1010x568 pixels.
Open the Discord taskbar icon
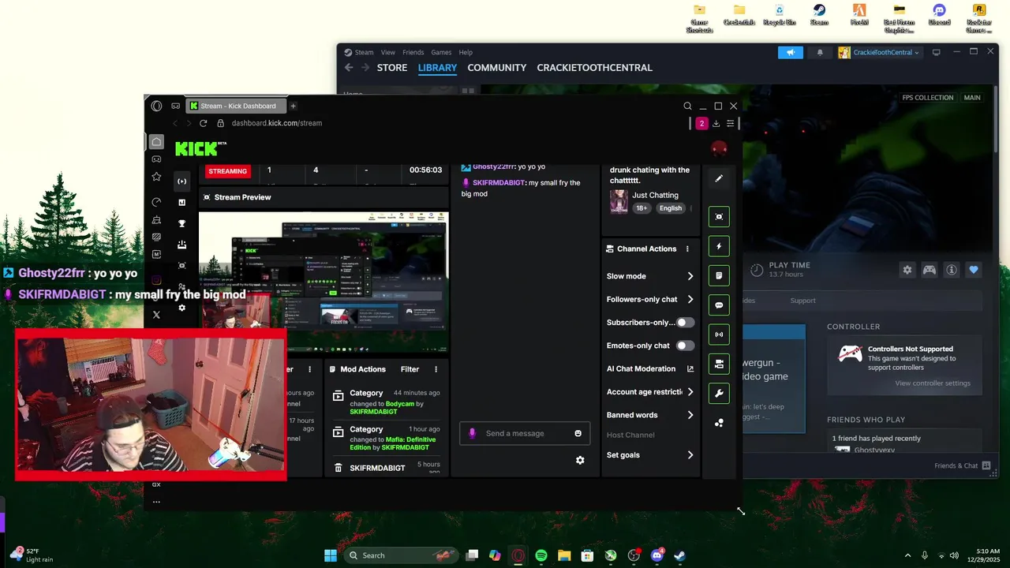[656, 555]
